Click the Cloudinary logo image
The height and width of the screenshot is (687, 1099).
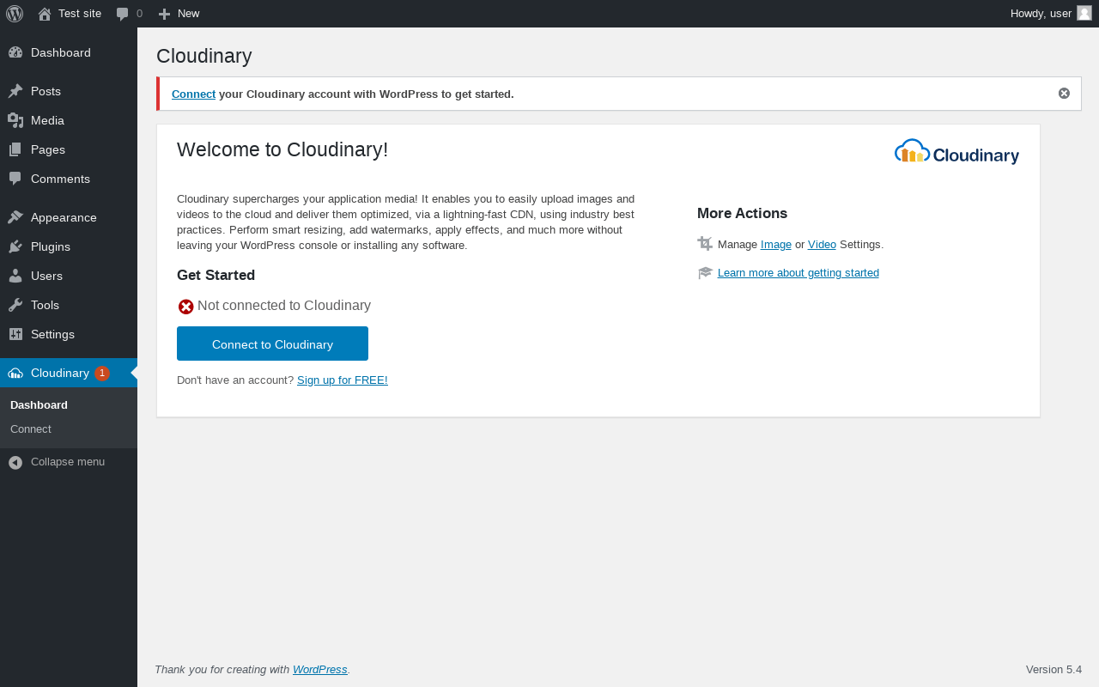click(x=956, y=152)
